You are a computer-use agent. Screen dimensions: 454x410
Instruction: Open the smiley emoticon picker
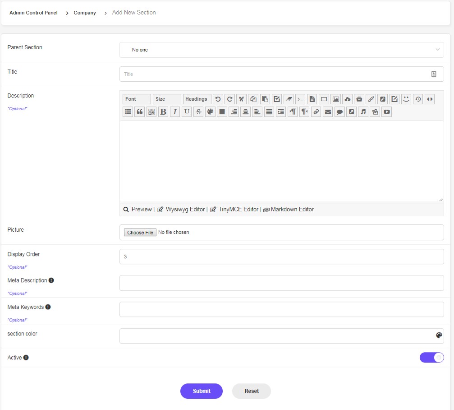[406, 99]
